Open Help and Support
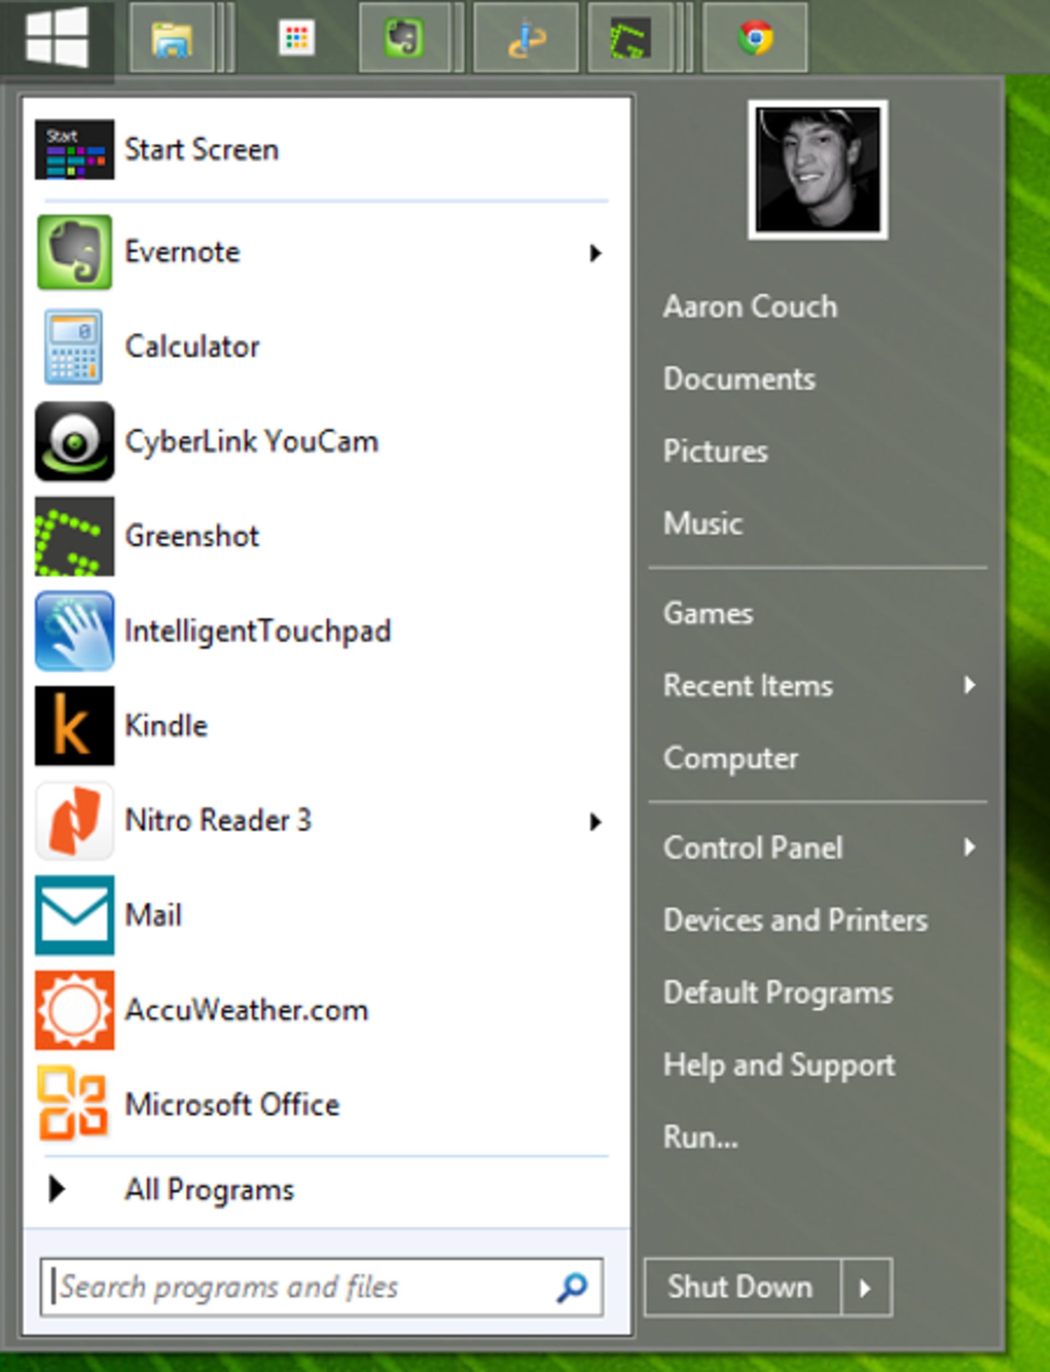1050x1372 pixels. (779, 1066)
